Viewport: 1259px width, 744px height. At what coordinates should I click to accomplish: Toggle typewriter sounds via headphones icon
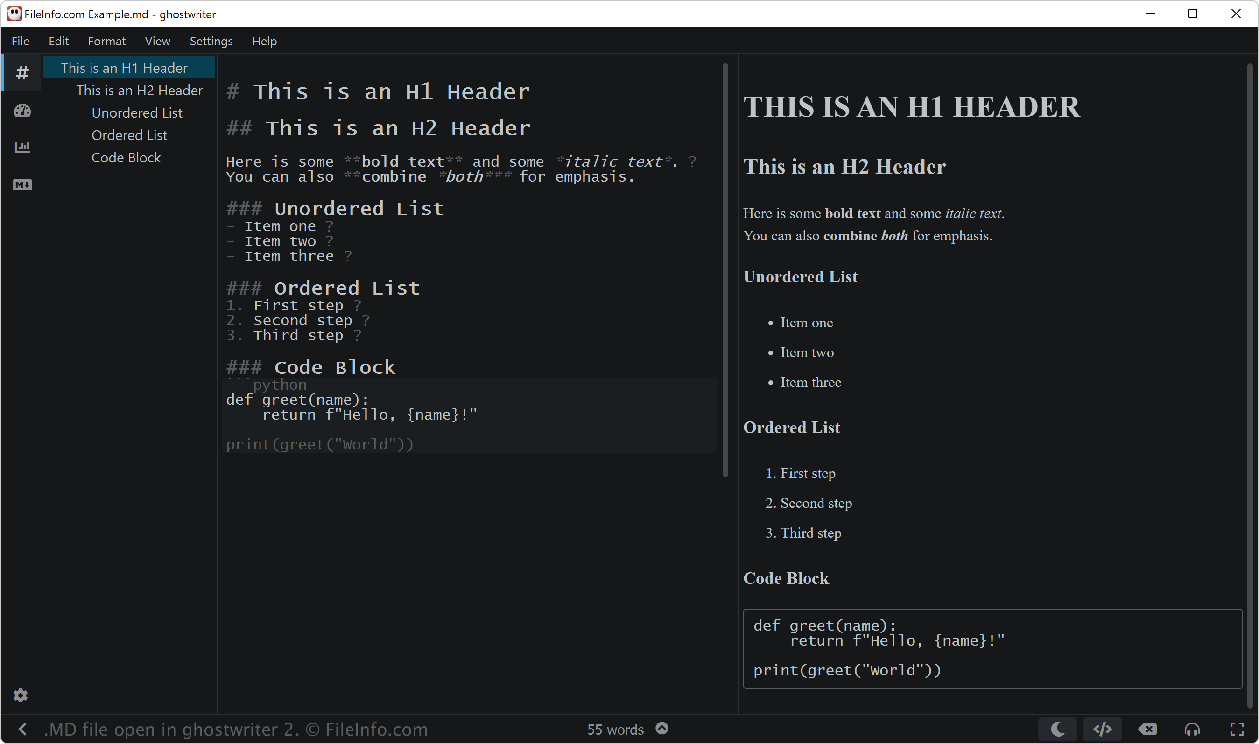pos(1192,729)
